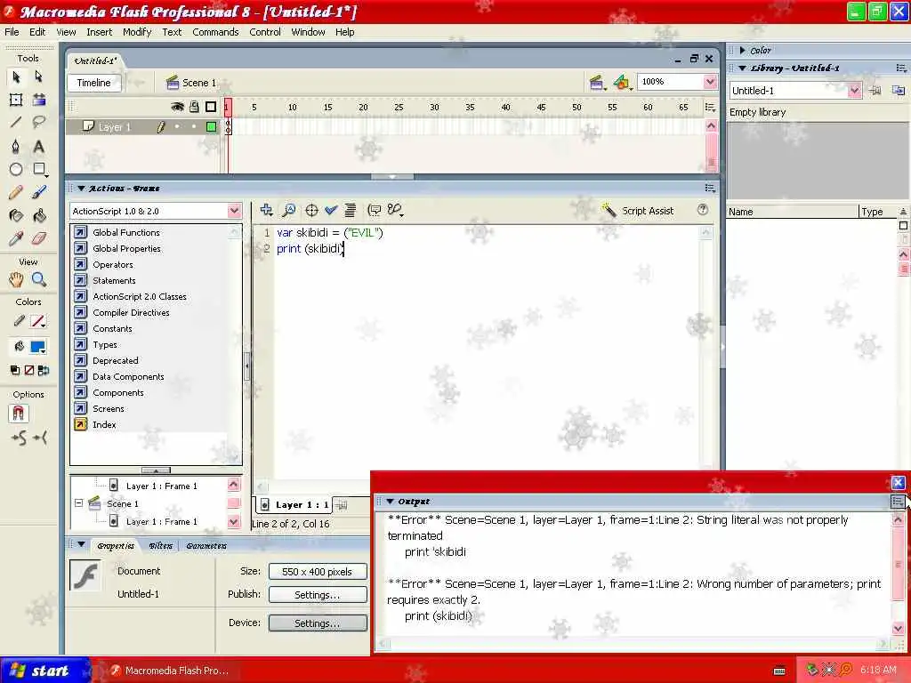The height and width of the screenshot is (683, 911).
Task: Select the Ink Bottle tool
Action: (x=16, y=215)
